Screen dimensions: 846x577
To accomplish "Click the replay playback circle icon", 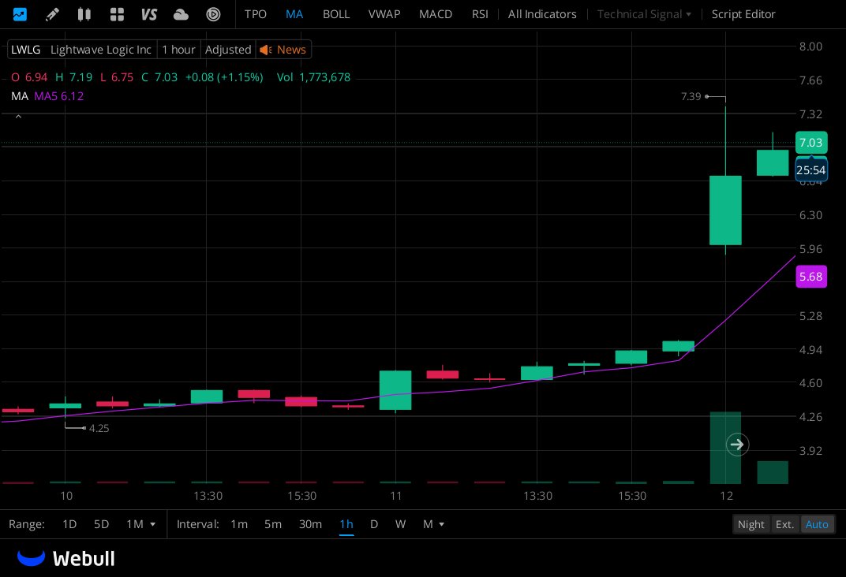I will pos(213,14).
